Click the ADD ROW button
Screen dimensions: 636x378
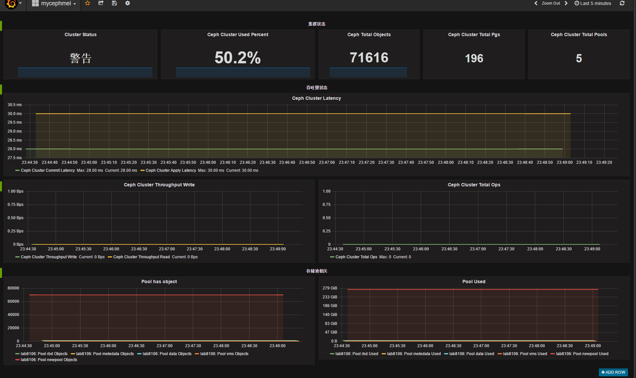click(x=613, y=372)
